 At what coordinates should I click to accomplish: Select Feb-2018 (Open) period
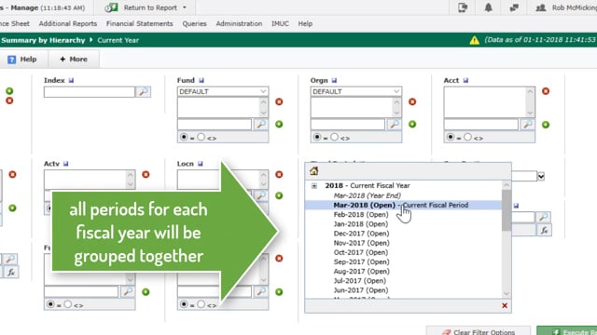pos(361,215)
